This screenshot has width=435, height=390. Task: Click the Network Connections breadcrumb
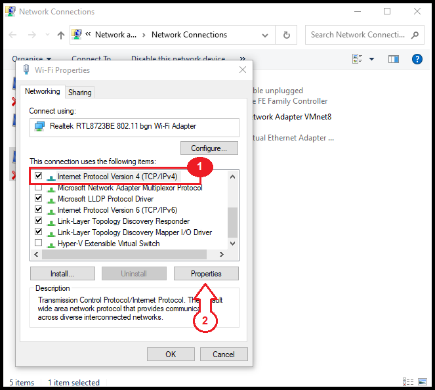(189, 35)
